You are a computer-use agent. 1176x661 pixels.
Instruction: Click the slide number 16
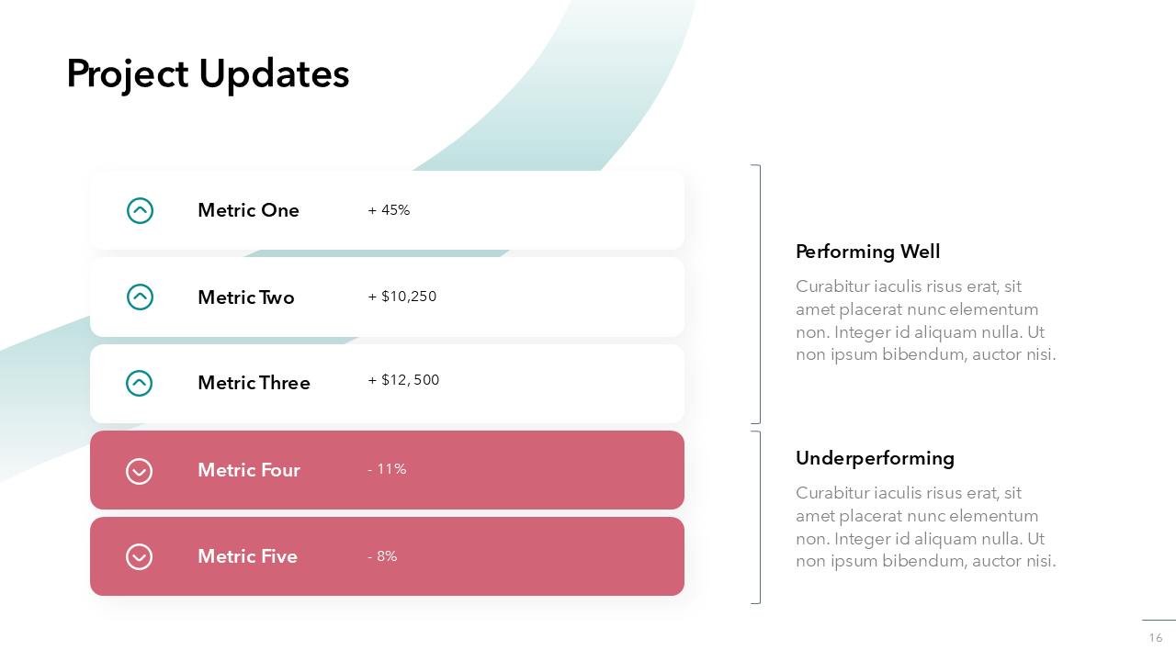pyautogui.click(x=1156, y=638)
